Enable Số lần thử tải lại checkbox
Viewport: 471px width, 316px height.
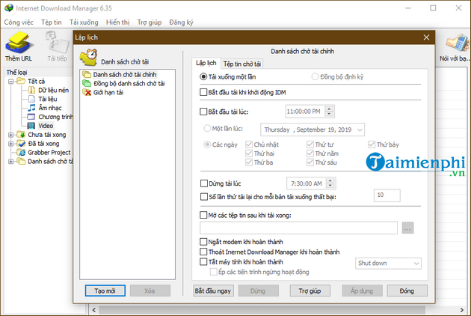point(204,197)
